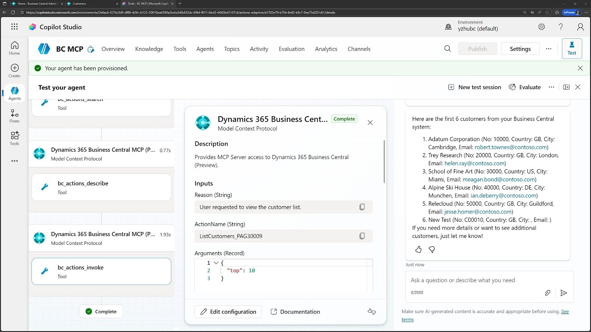
Task: Open the top bar more options ellipsis
Action: [549, 49]
